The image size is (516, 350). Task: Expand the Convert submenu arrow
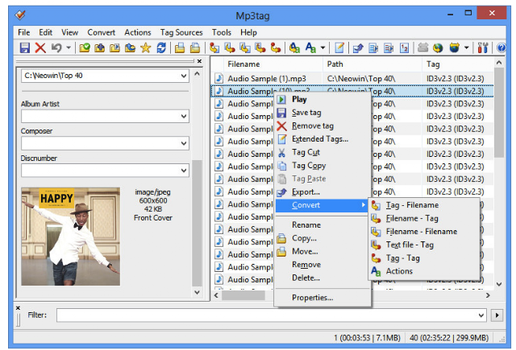click(x=364, y=205)
